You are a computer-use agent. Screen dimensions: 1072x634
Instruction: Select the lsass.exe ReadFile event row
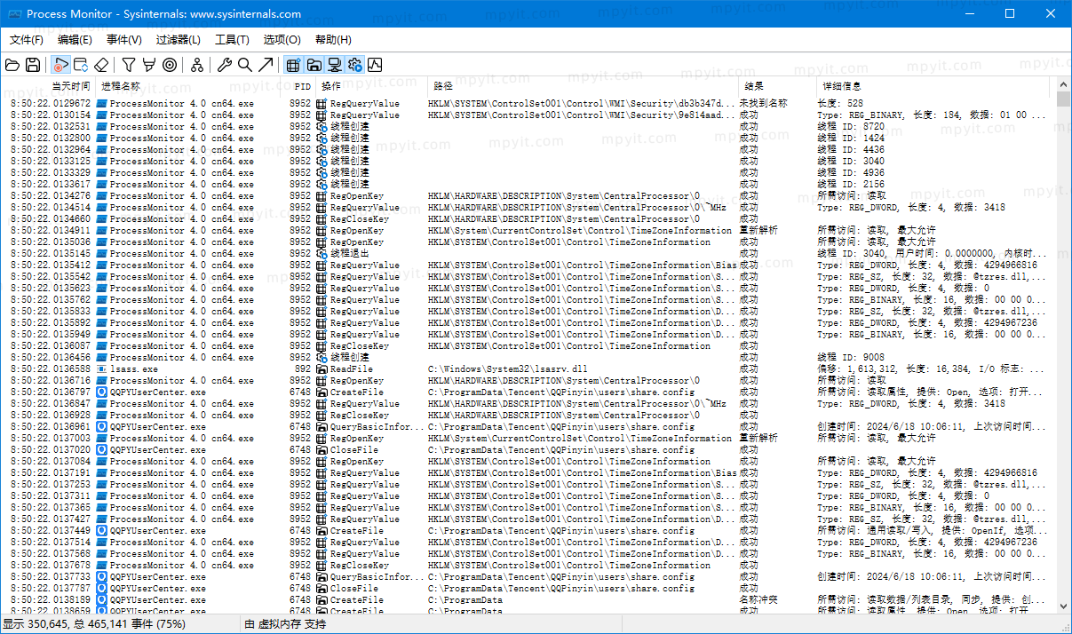pos(529,369)
